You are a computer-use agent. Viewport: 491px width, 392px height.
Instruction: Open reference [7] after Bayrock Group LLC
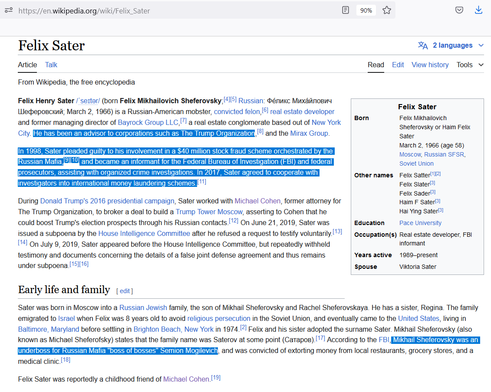[x=184, y=121]
